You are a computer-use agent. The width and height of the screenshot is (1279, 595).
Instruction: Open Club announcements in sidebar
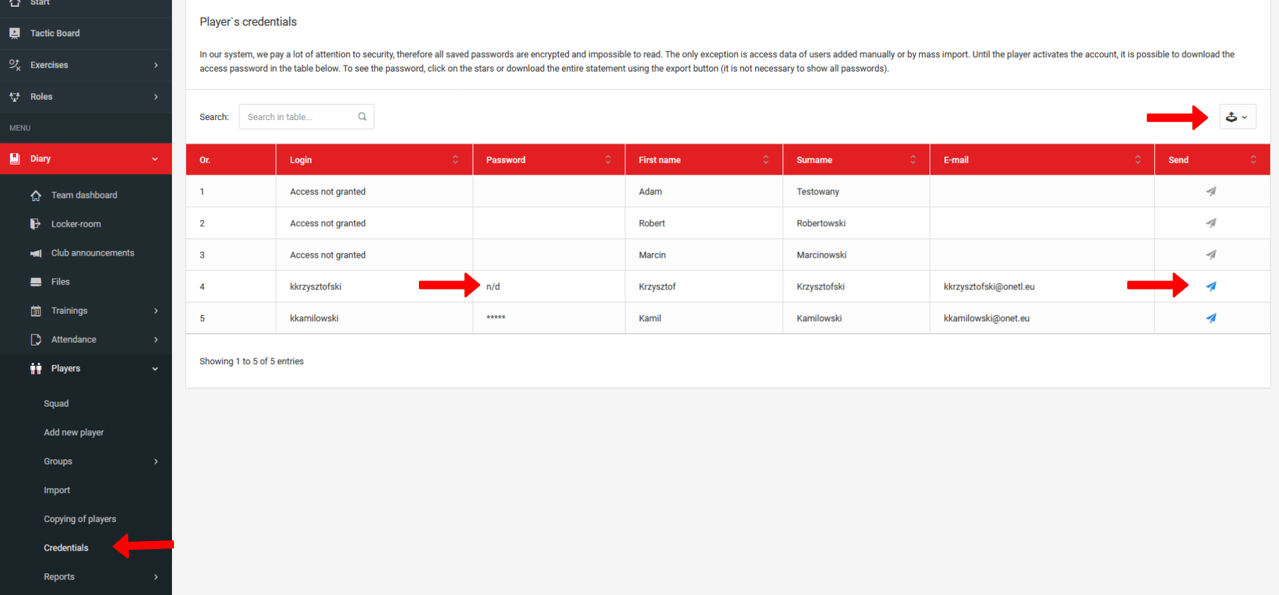pos(92,253)
